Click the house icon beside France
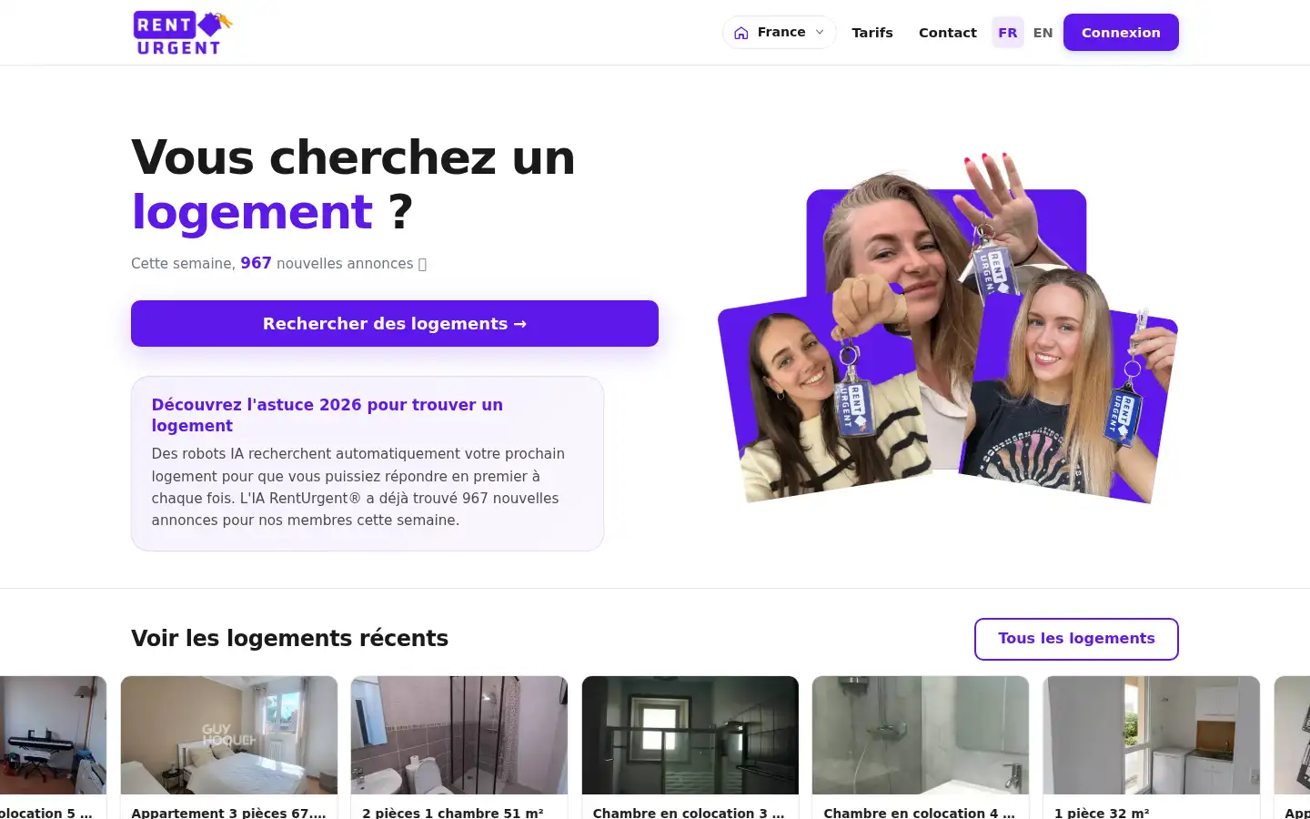The image size is (1310, 819). (741, 33)
